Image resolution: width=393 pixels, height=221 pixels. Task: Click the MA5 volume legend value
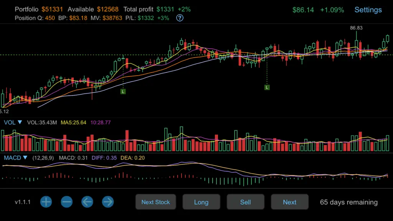pos(73,122)
